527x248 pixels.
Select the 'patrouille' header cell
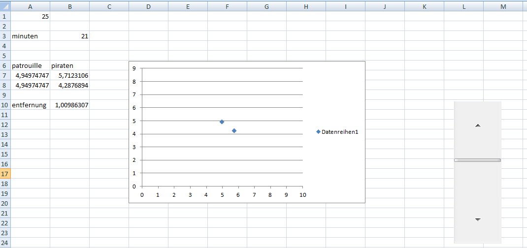point(30,65)
